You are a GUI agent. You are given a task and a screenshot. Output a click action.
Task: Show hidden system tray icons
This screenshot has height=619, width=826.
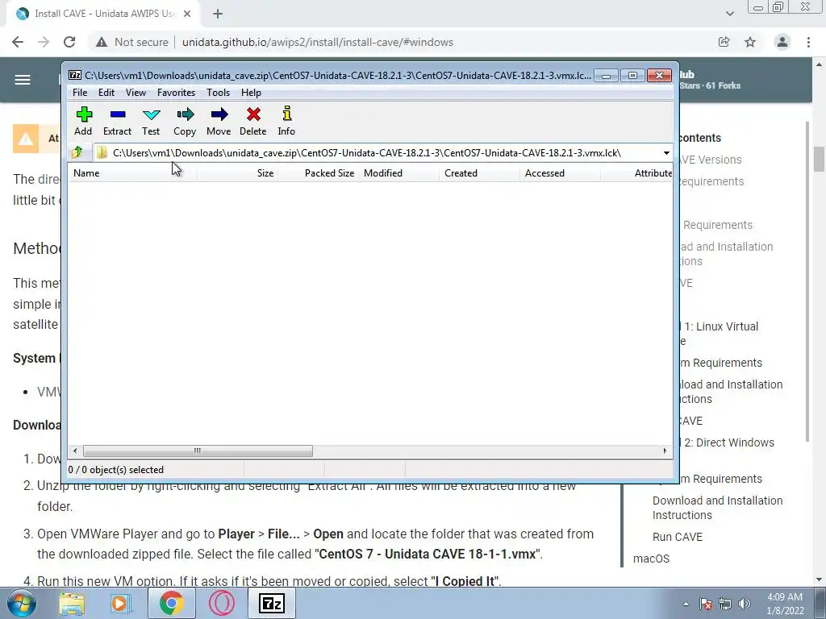pyautogui.click(x=686, y=604)
